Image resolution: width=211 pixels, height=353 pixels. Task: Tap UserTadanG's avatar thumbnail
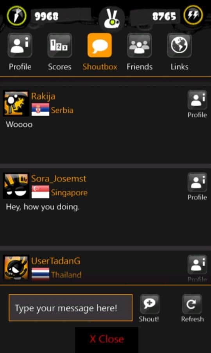[16, 267]
